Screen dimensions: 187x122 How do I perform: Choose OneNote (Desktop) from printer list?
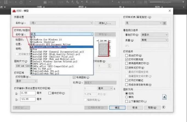coord(62,42)
